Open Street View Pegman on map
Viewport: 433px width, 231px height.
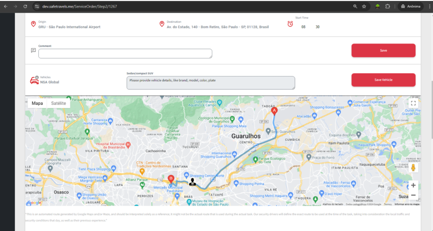(413, 168)
